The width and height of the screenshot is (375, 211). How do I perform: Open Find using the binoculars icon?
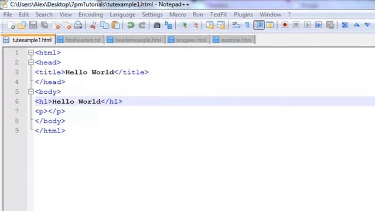point(157,25)
